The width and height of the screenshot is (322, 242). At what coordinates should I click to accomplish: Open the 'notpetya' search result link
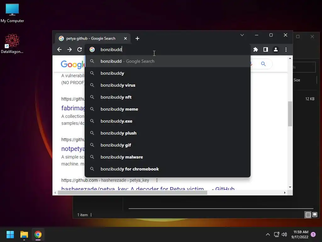pos(73,149)
